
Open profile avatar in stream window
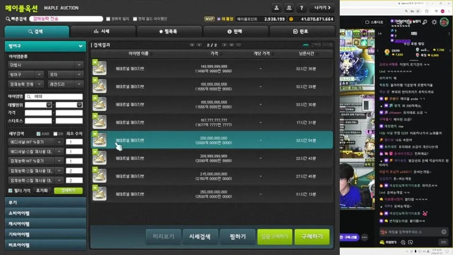[x=444, y=22]
